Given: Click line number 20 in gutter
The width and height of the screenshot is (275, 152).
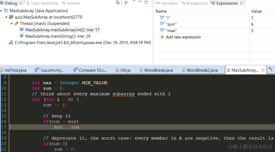Looking at the screenshot, I should 4,144.
